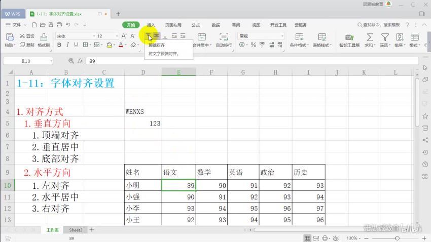Apply thousands separator number style
Screen dimensions: 431x242
point(262,45)
